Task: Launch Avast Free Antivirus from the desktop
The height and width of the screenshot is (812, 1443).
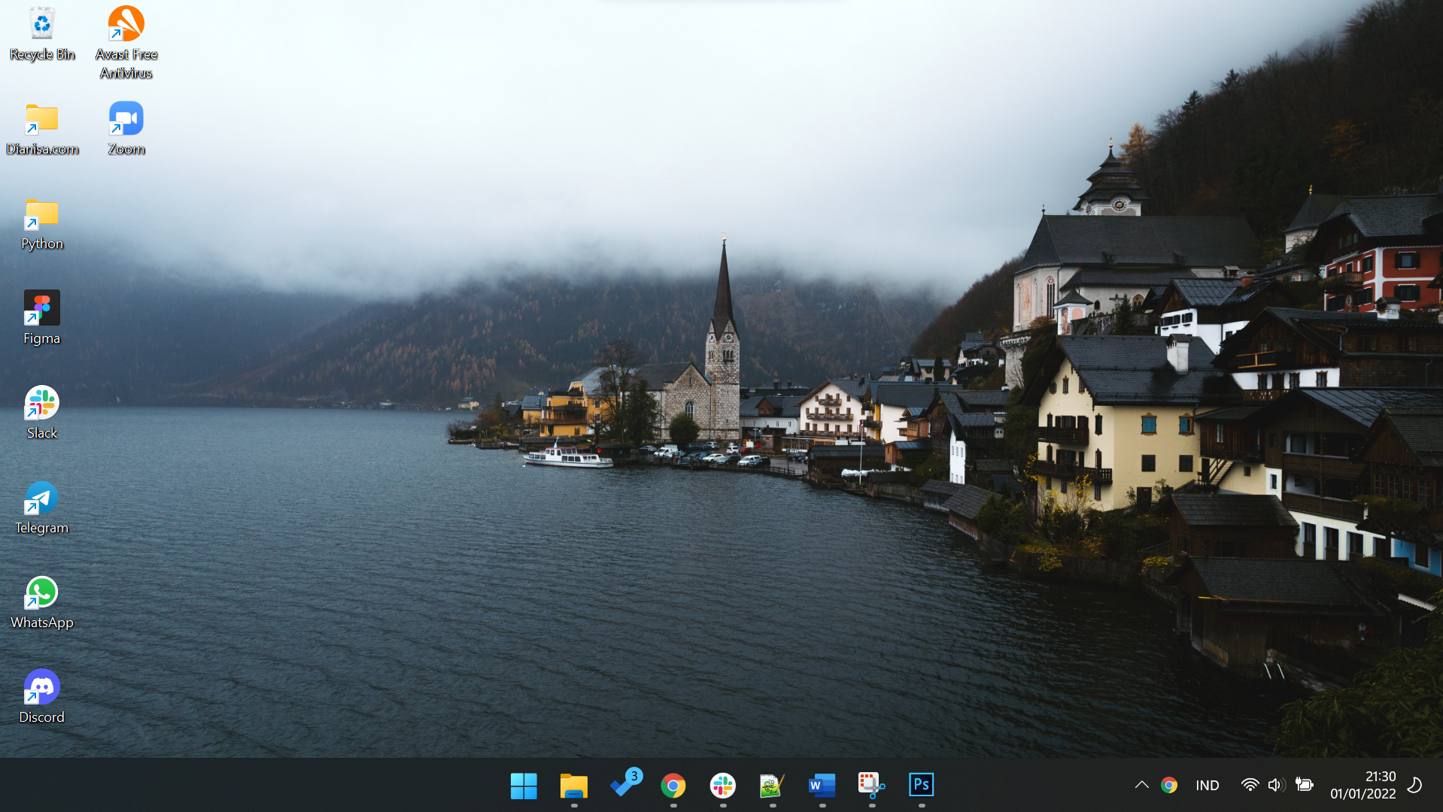Action: tap(125, 23)
